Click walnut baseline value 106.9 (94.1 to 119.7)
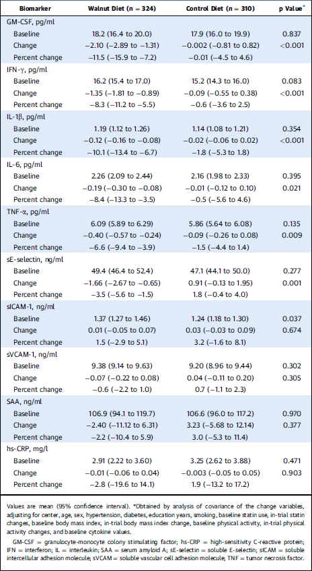This screenshot has height=571, width=312. 122,413
